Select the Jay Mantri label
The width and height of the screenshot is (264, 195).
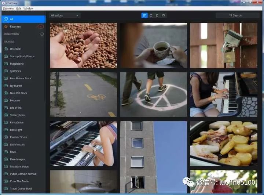click(x=16, y=86)
